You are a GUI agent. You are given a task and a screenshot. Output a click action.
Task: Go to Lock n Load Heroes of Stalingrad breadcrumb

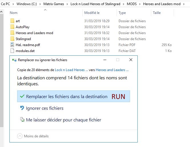tap(95, 4)
